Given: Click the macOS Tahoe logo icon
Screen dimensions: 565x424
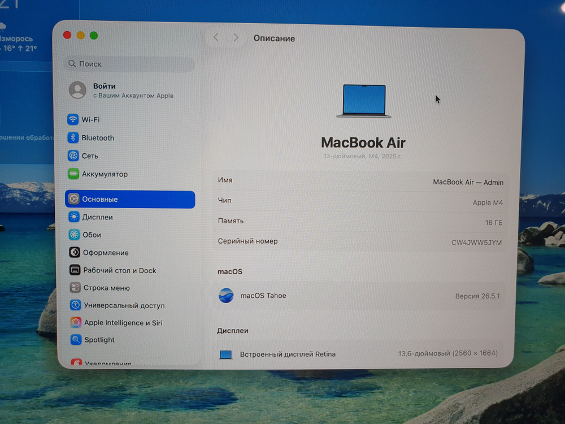Looking at the screenshot, I should coord(226,295).
